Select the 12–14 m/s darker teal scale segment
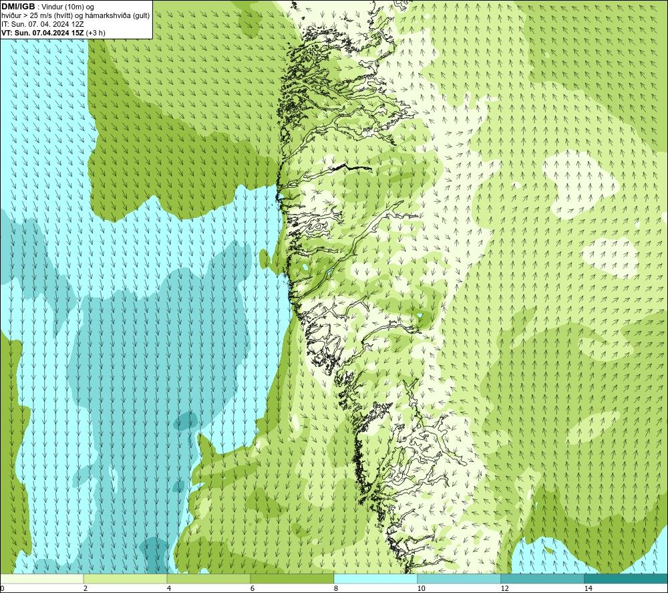Screen dimensions: 668x593 542,578
